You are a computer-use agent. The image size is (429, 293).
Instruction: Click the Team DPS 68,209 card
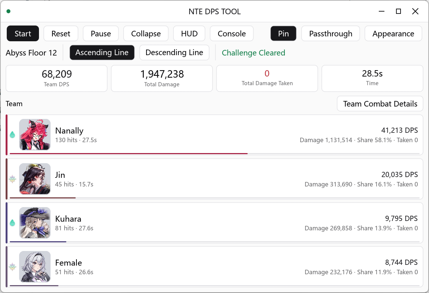pos(56,78)
